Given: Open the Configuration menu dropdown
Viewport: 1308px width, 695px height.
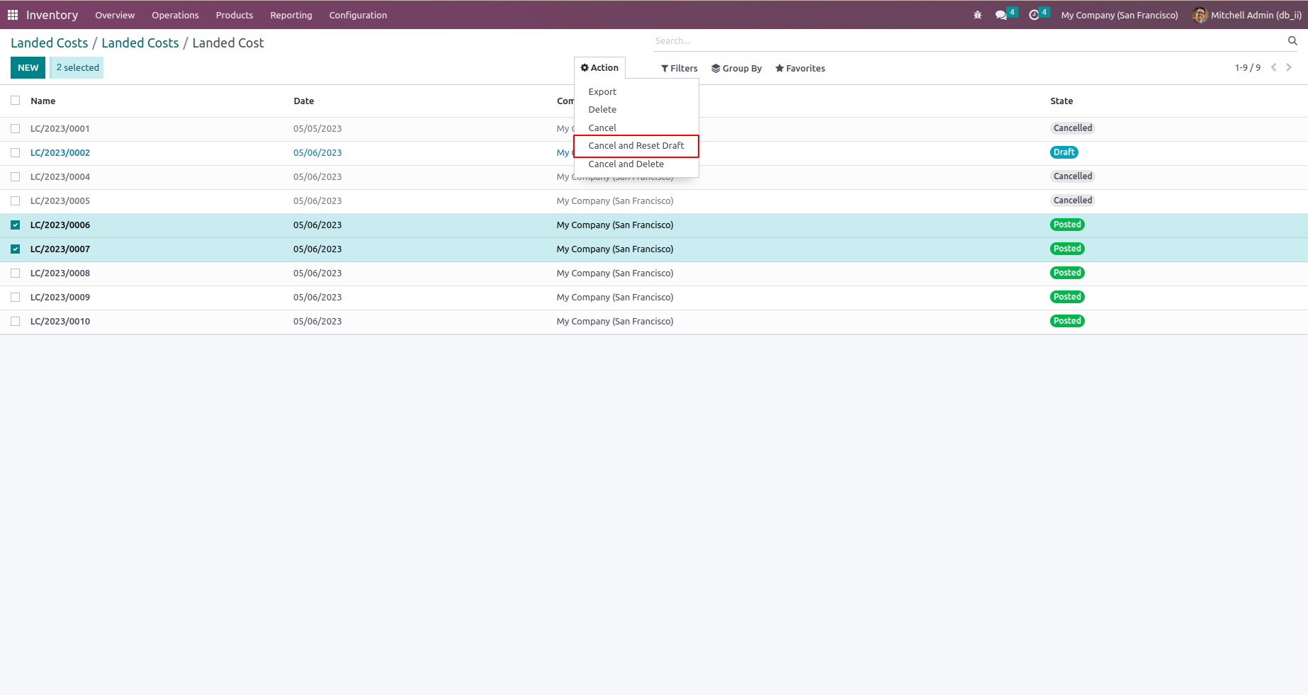Looking at the screenshot, I should tap(359, 15).
